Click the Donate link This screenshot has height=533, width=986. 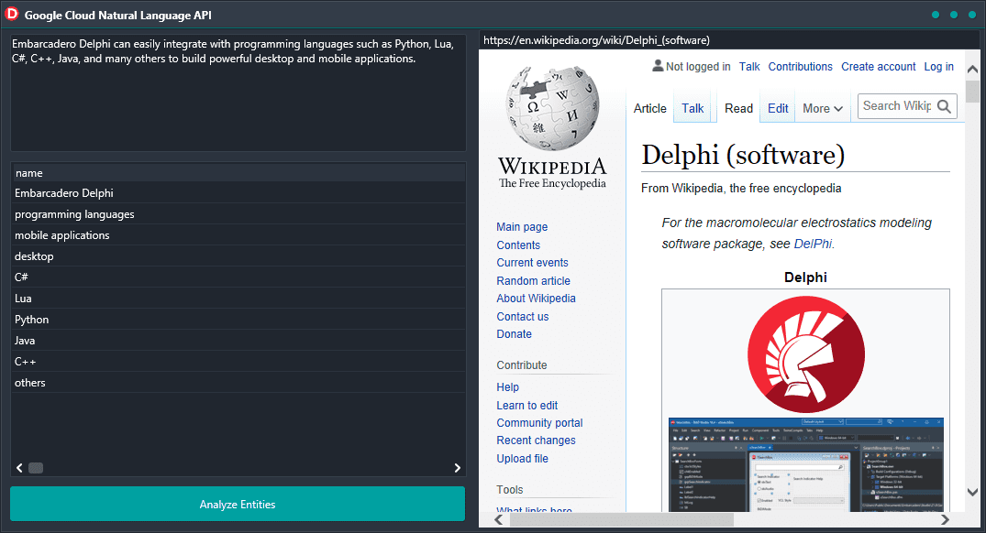514,334
